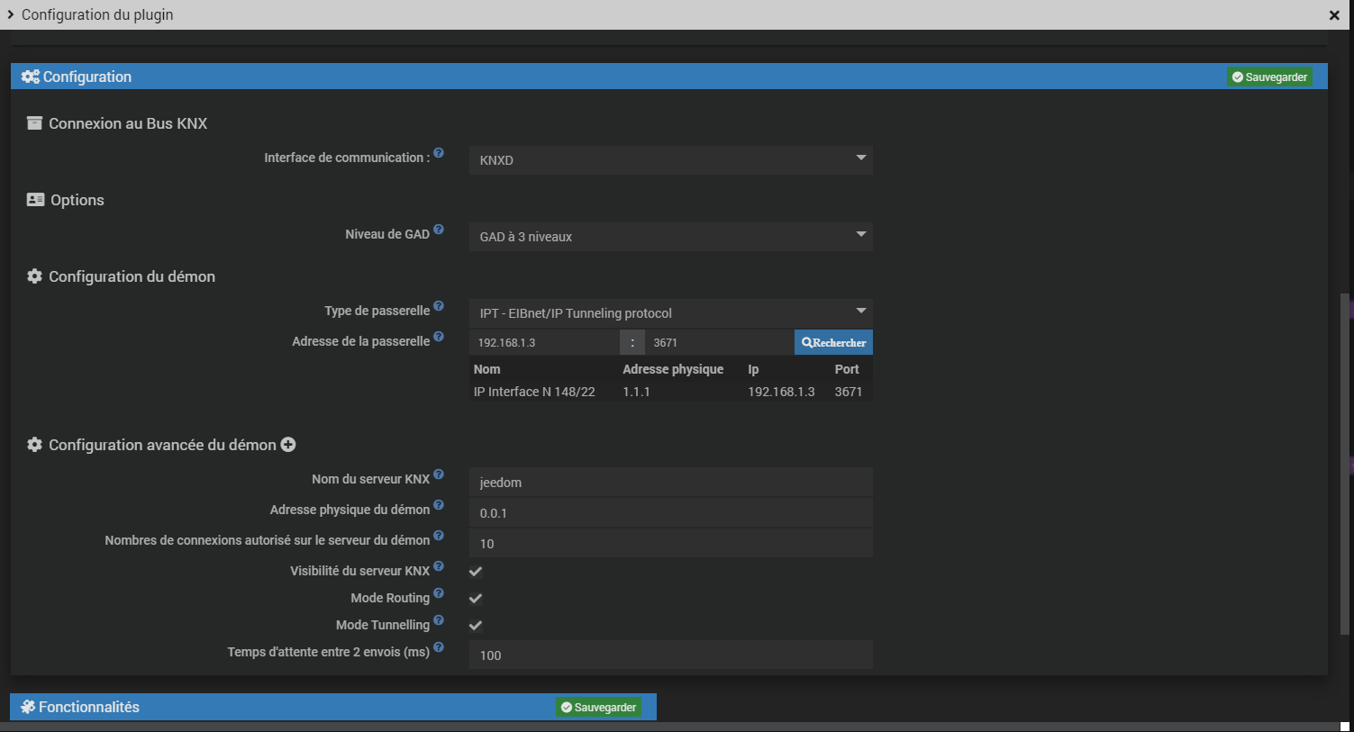Open the GAD à 3 niveaux dropdown
Screen dimensions: 1354x732
pyautogui.click(x=670, y=237)
